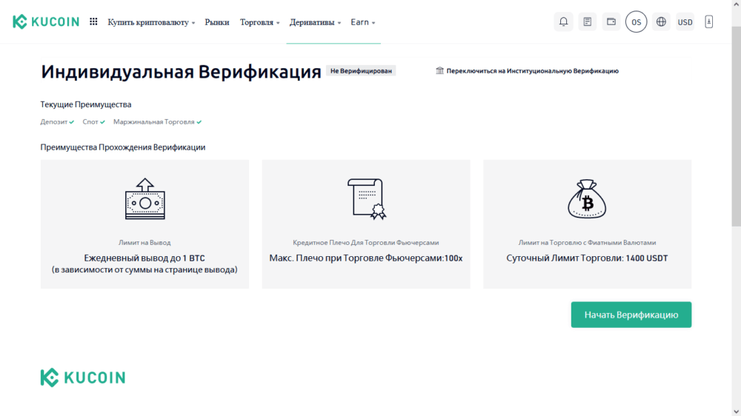Go to the Рынки page
The image size is (741, 416).
tap(217, 22)
